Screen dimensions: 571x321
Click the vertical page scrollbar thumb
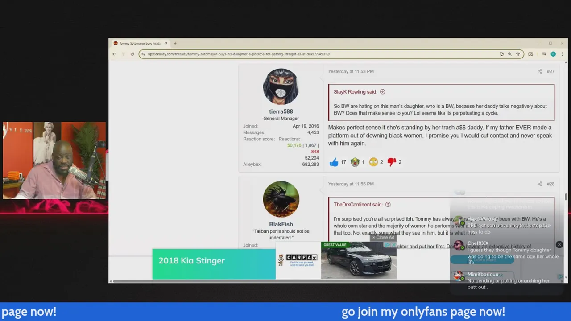coord(566,197)
